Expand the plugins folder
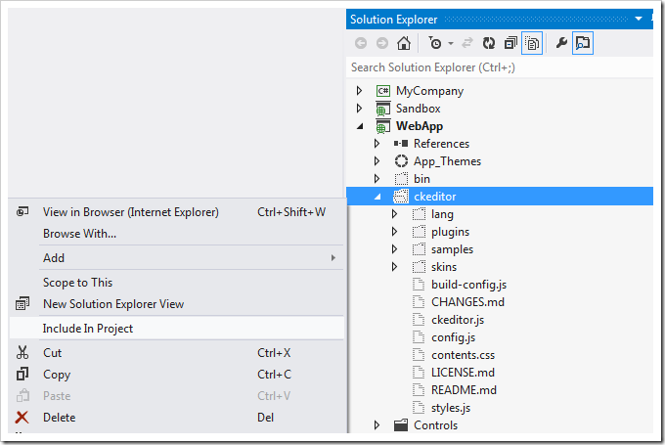 coord(394,232)
